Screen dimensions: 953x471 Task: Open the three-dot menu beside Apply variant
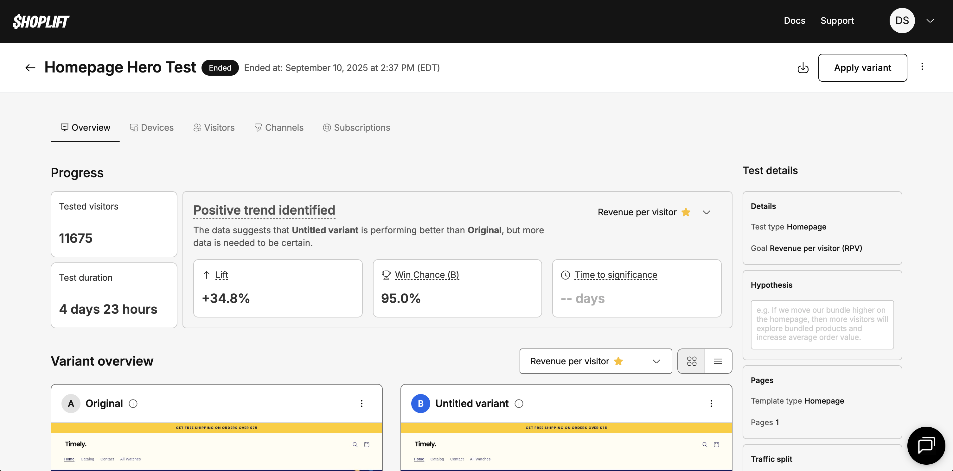coord(922,66)
